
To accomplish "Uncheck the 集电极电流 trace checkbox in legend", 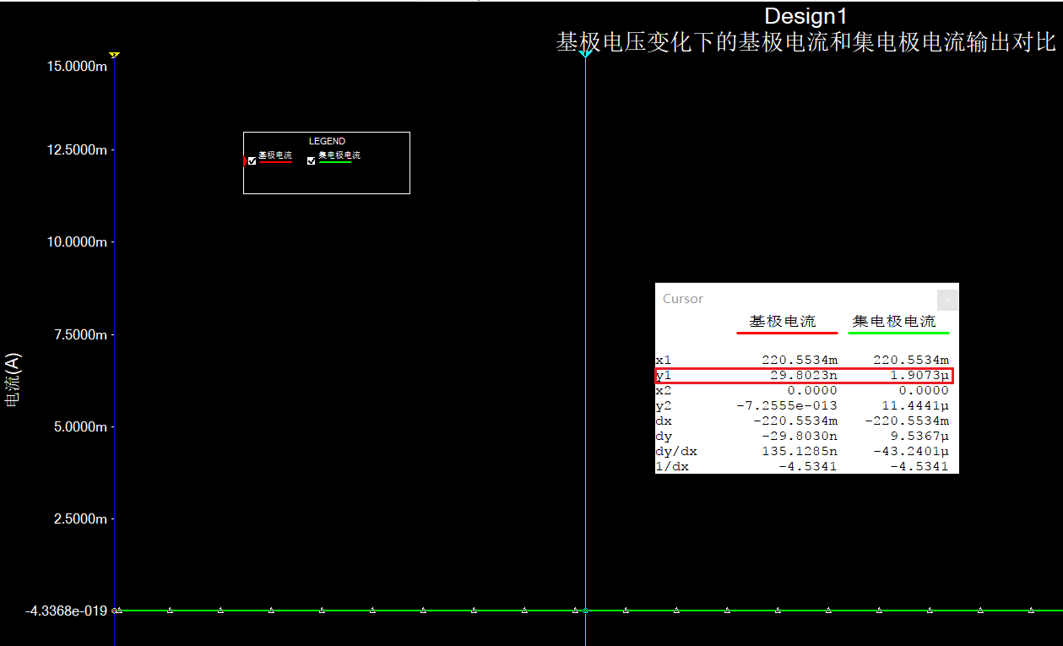I will [x=311, y=160].
